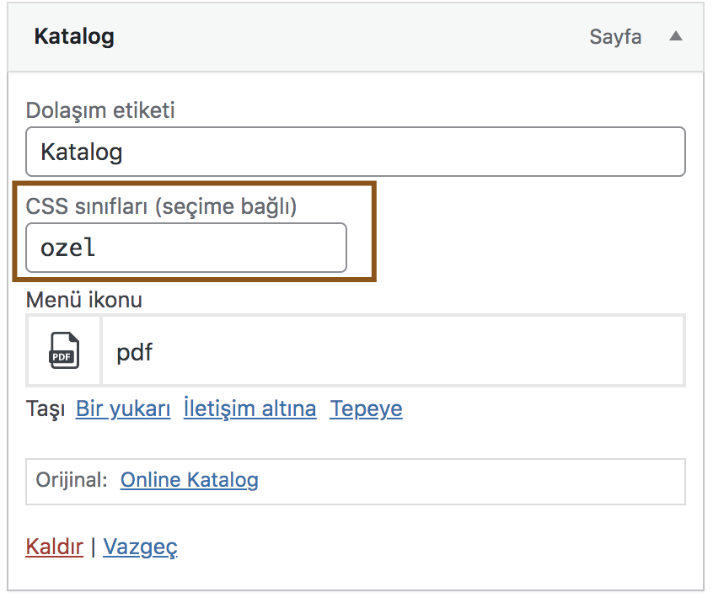Viewport: 713px width, 603px height.
Task: Click the Menü ikonu label
Action: point(84,300)
